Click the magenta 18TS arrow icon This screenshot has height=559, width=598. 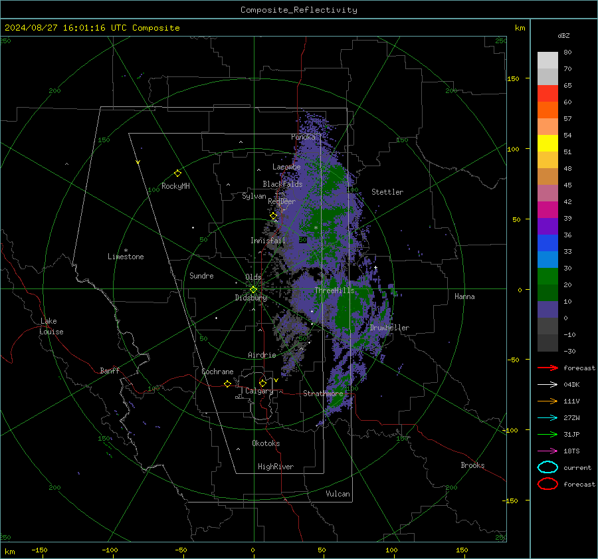[x=548, y=451]
